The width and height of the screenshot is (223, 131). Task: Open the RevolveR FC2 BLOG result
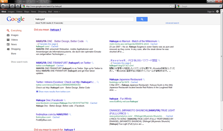(133, 60)
